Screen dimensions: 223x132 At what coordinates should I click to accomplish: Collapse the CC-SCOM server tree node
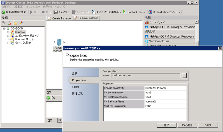(x=4, y=29)
